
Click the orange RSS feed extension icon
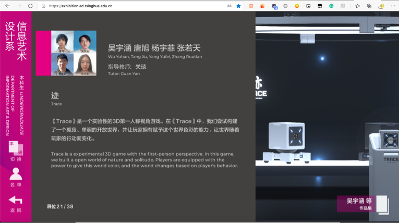click(251, 6)
